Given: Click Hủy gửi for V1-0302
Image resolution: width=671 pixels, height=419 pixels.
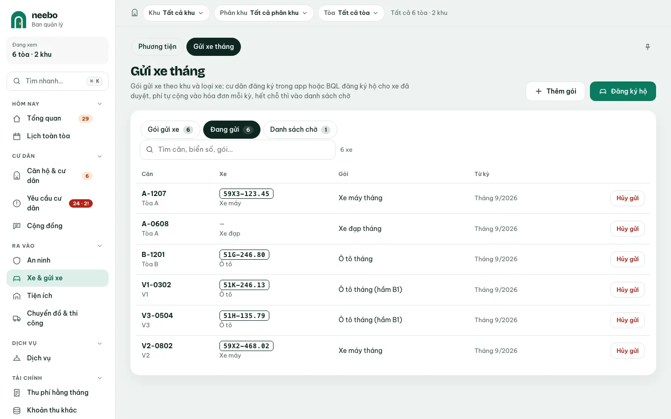Looking at the screenshot, I should coord(628,290).
